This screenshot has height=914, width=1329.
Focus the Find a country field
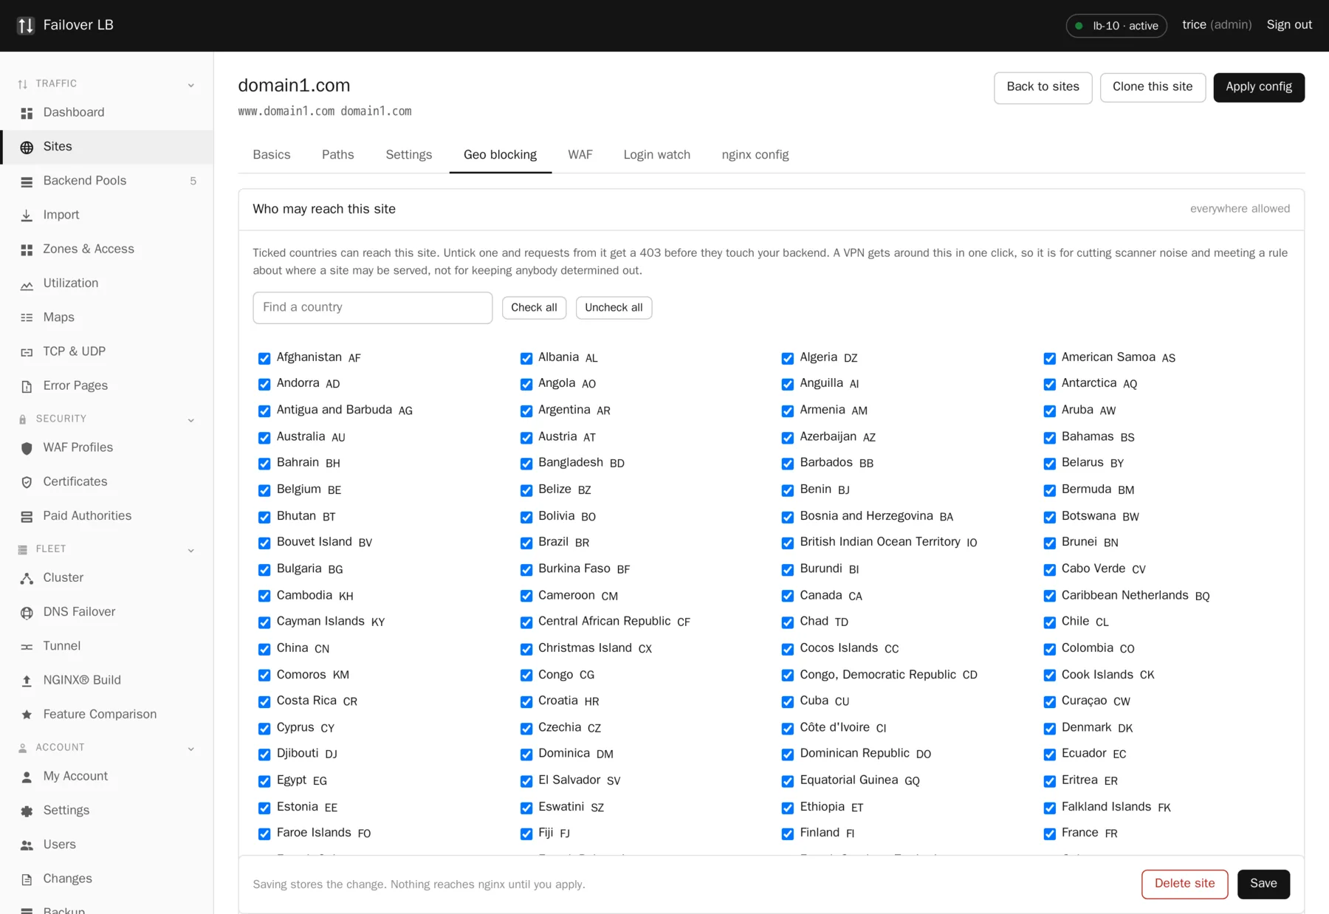pyautogui.click(x=372, y=308)
